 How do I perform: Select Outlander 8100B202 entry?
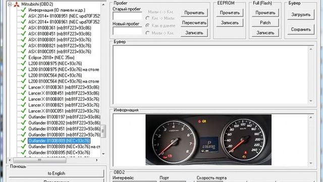pyautogui.click(x=64, y=123)
